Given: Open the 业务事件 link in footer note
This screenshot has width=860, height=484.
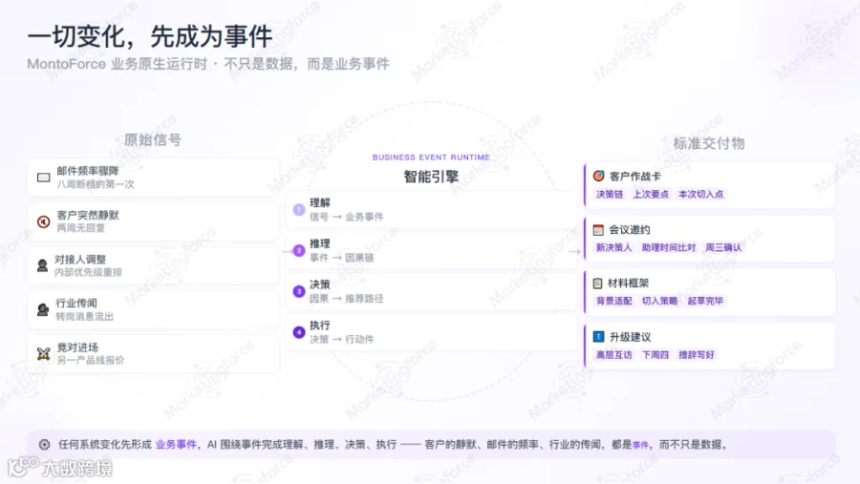Looking at the screenshot, I should pos(176,445).
